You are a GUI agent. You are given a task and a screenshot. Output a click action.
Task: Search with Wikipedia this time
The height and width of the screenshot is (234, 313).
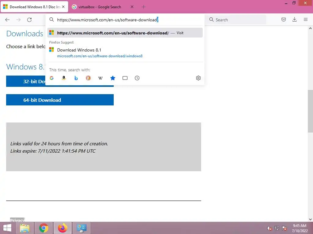tap(100, 78)
